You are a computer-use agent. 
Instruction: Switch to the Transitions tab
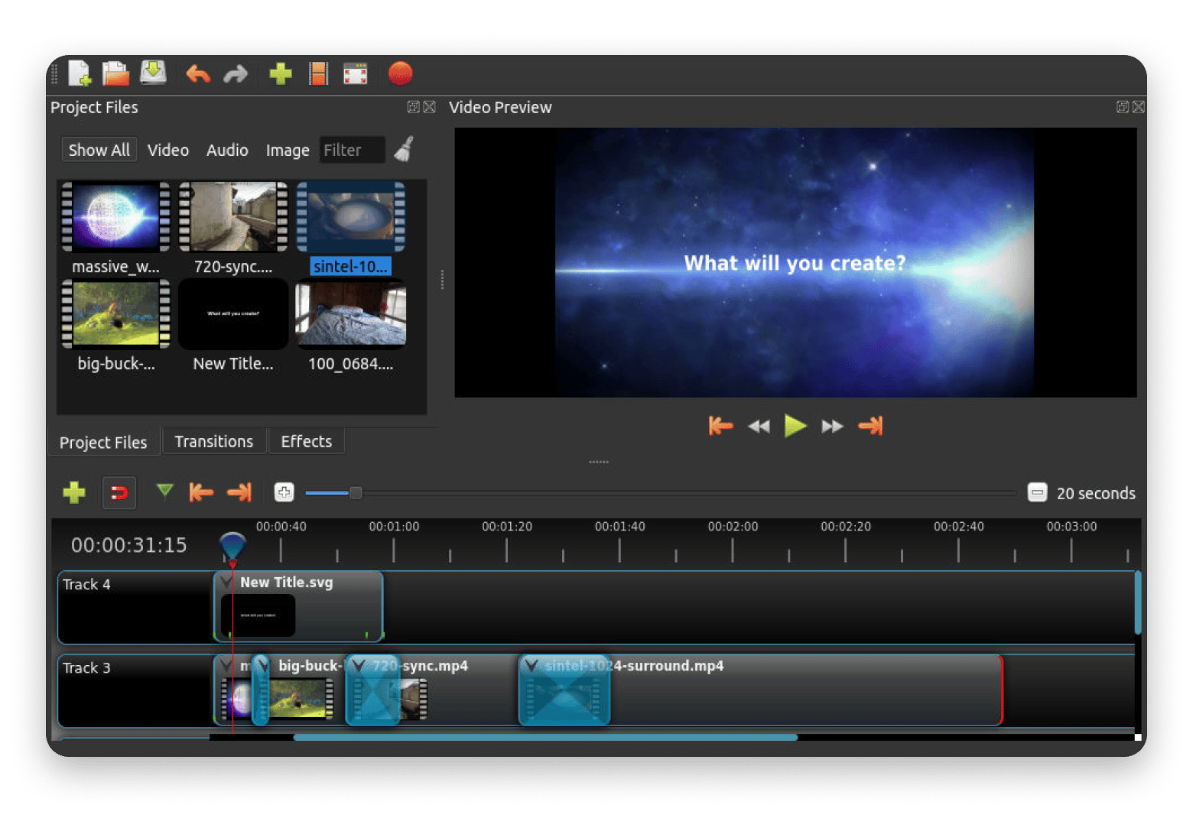pyautogui.click(x=214, y=441)
